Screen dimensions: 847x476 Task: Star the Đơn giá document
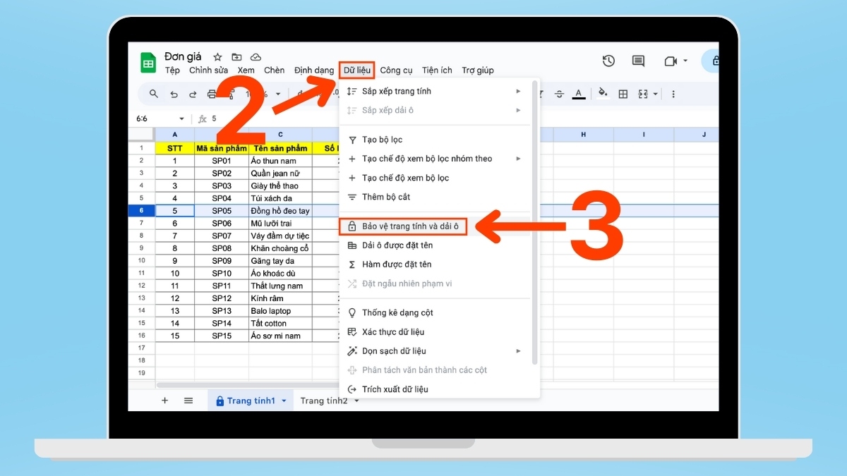(217, 56)
